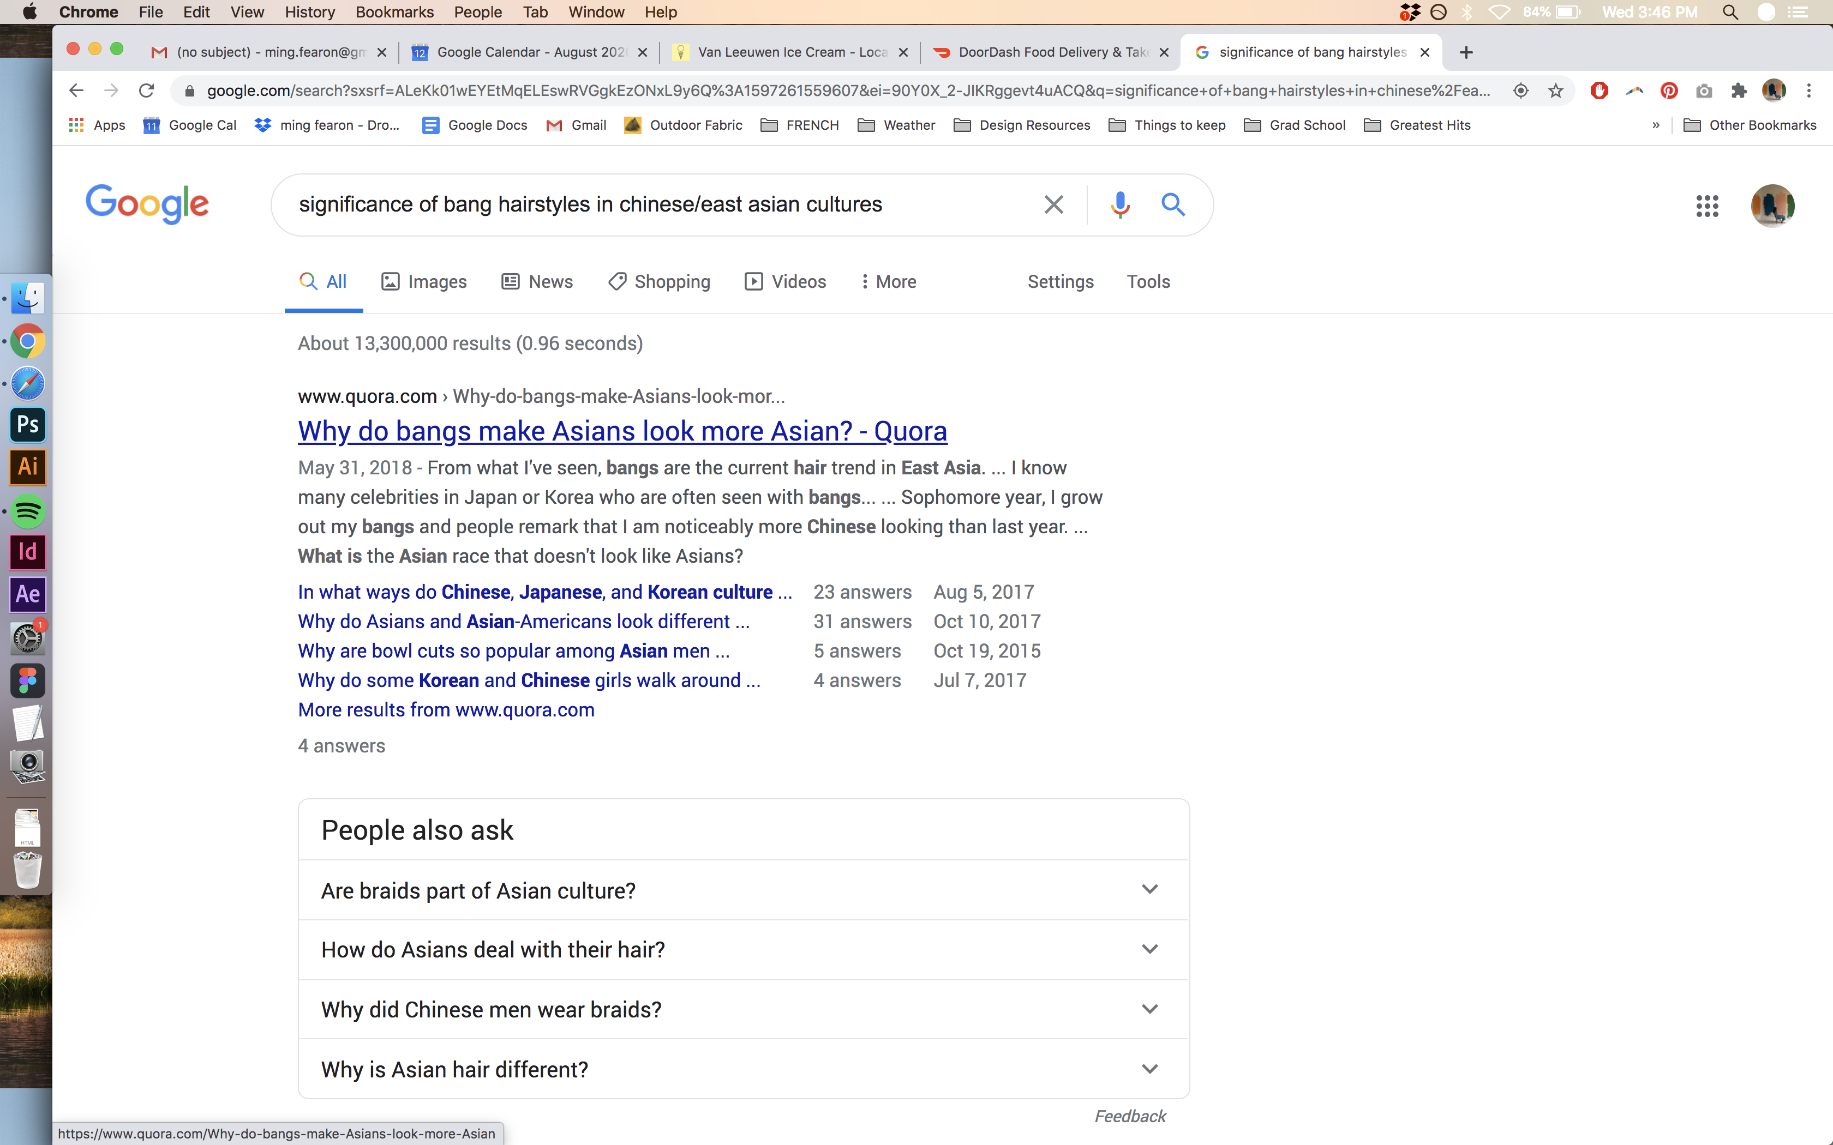Click the blue search magnifier button
Image resolution: width=1833 pixels, height=1145 pixels.
point(1172,204)
